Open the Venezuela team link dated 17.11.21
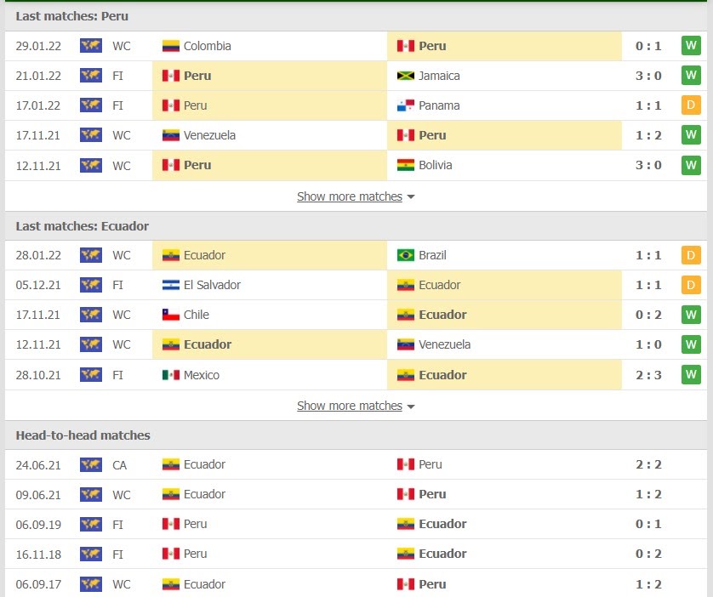The width and height of the screenshot is (713, 597). click(209, 135)
